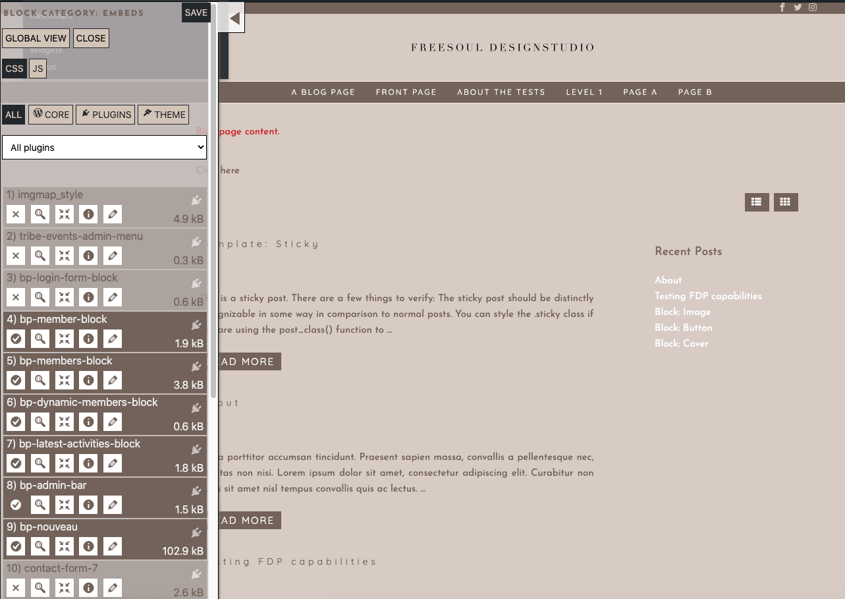Toggle checkmark for bp-member-block
Image resolution: width=845 pixels, height=599 pixels.
pos(16,339)
